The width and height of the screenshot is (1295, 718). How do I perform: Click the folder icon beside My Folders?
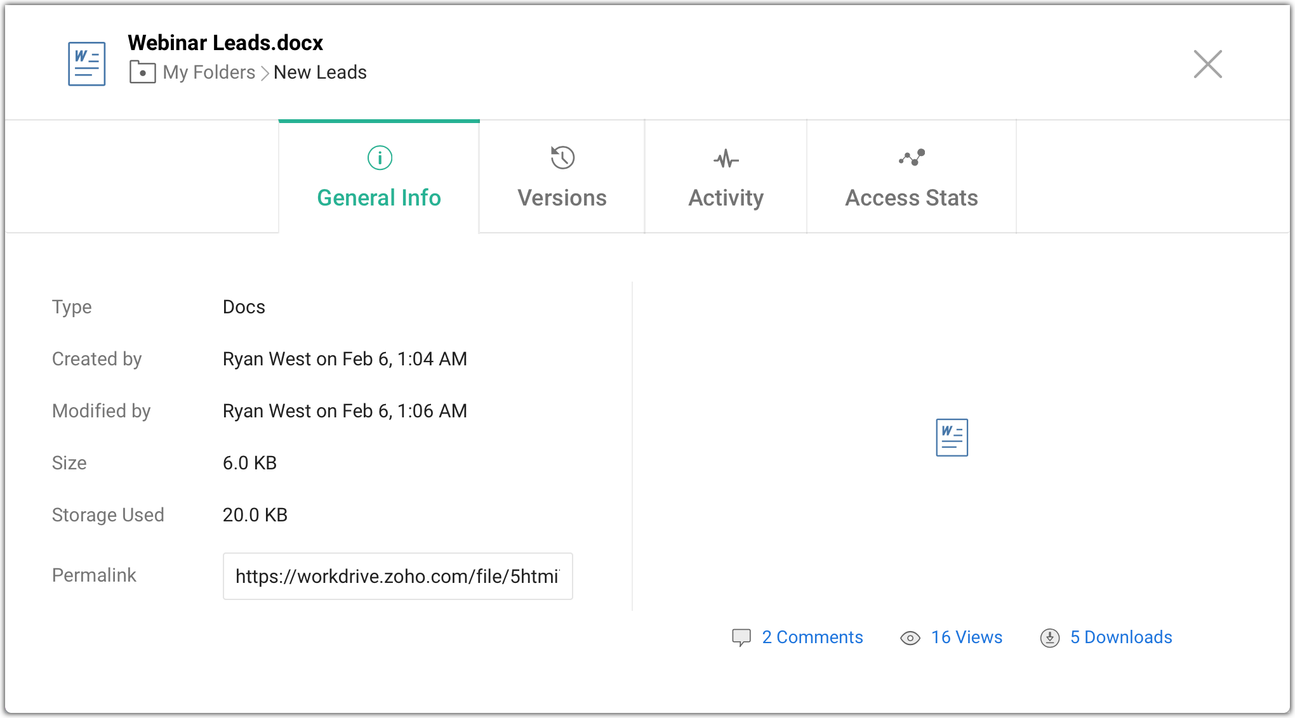(142, 72)
